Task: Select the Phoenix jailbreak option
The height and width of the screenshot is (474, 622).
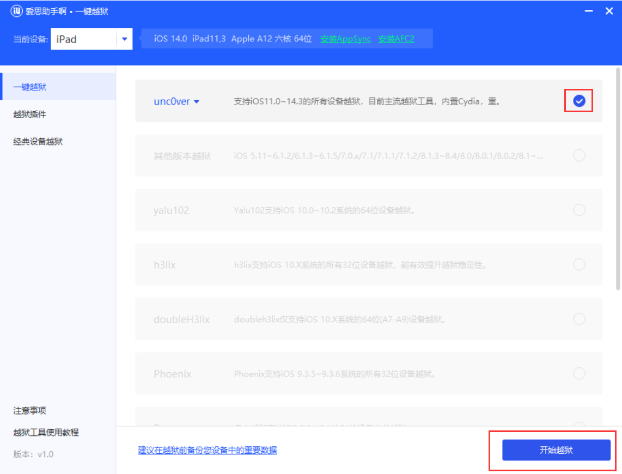Action: click(x=579, y=374)
